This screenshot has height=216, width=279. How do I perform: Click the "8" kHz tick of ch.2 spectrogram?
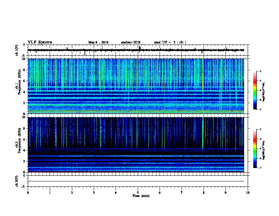24,128
